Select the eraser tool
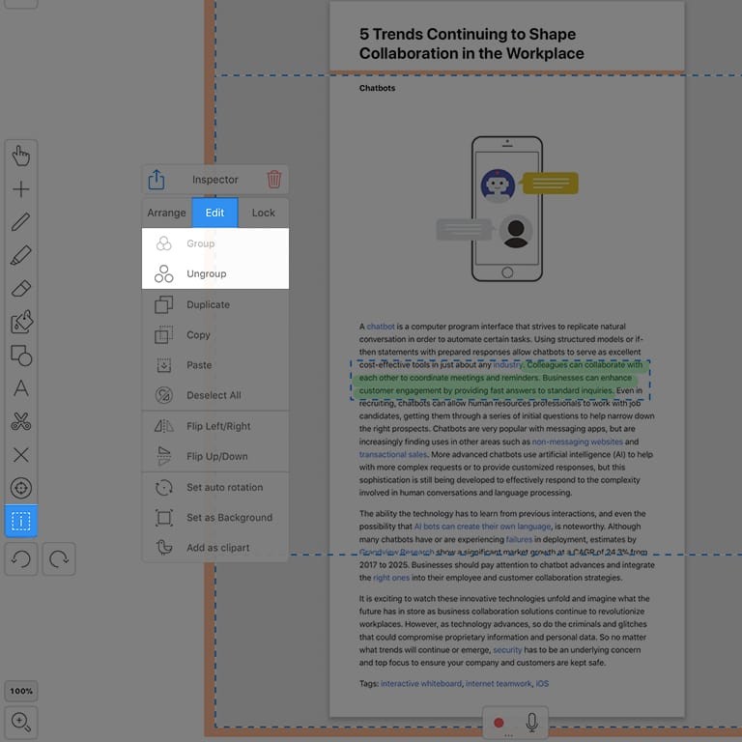This screenshot has width=742, height=742. pos(21,289)
